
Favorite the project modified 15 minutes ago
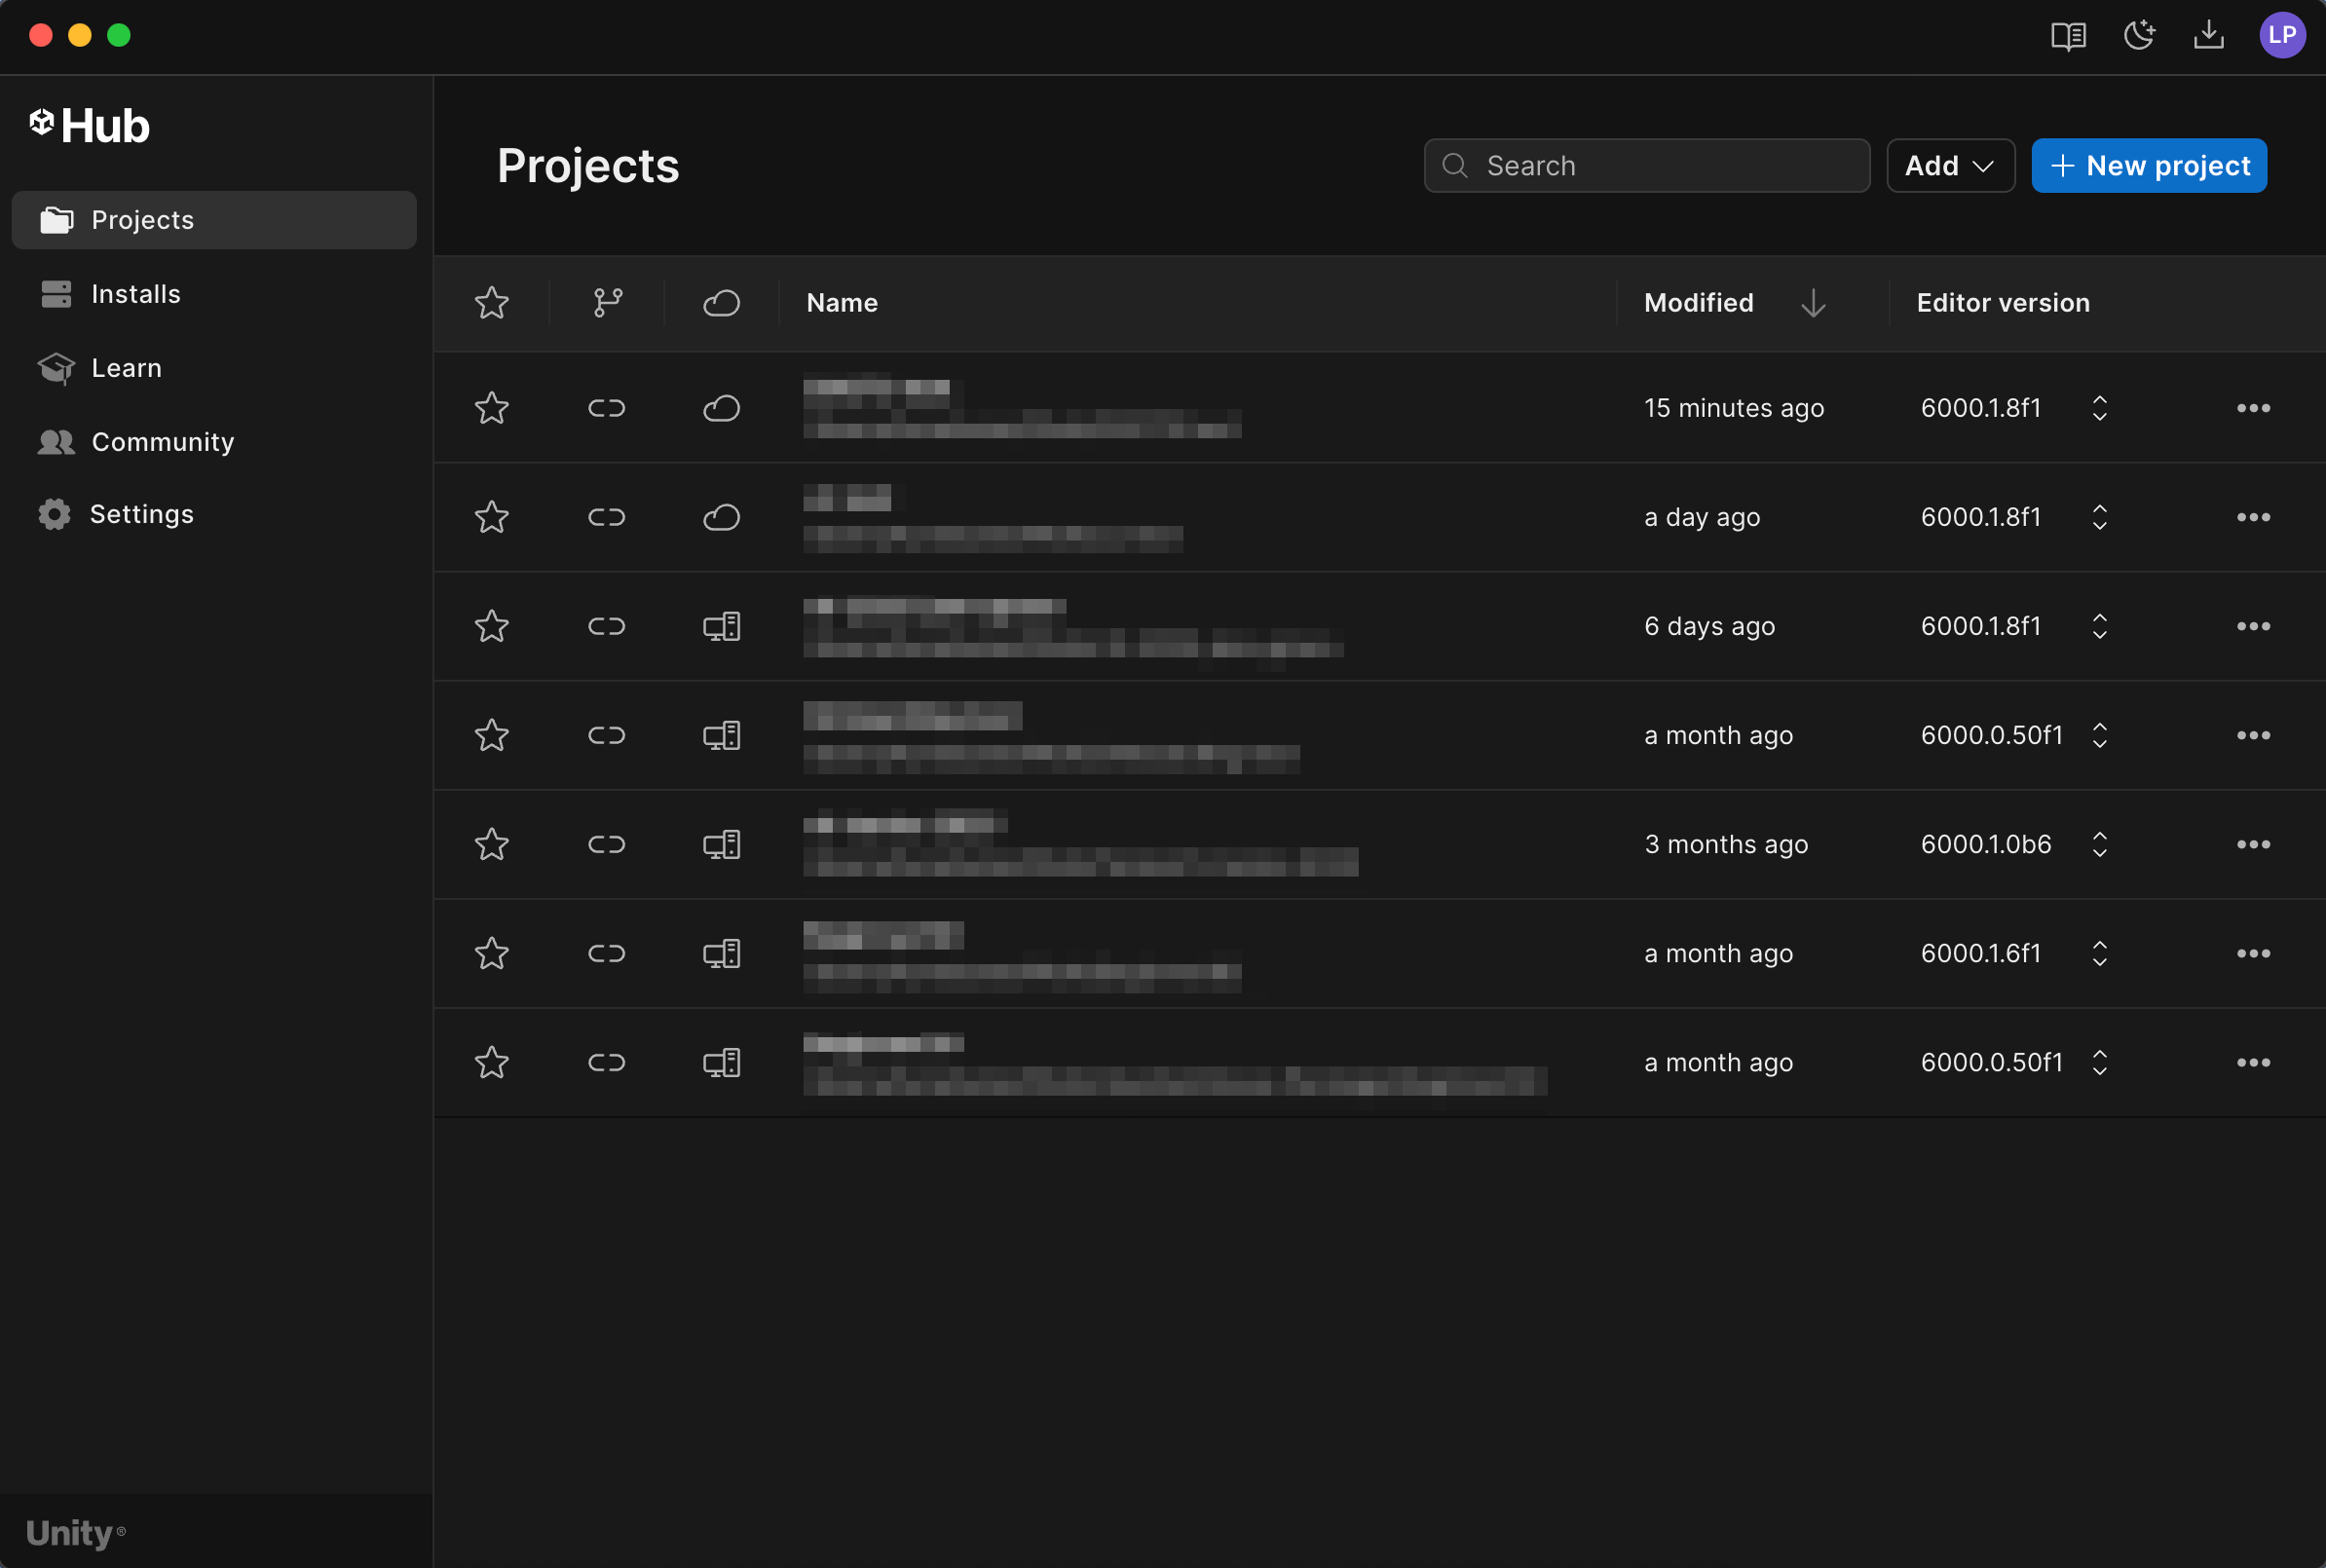pos(492,408)
